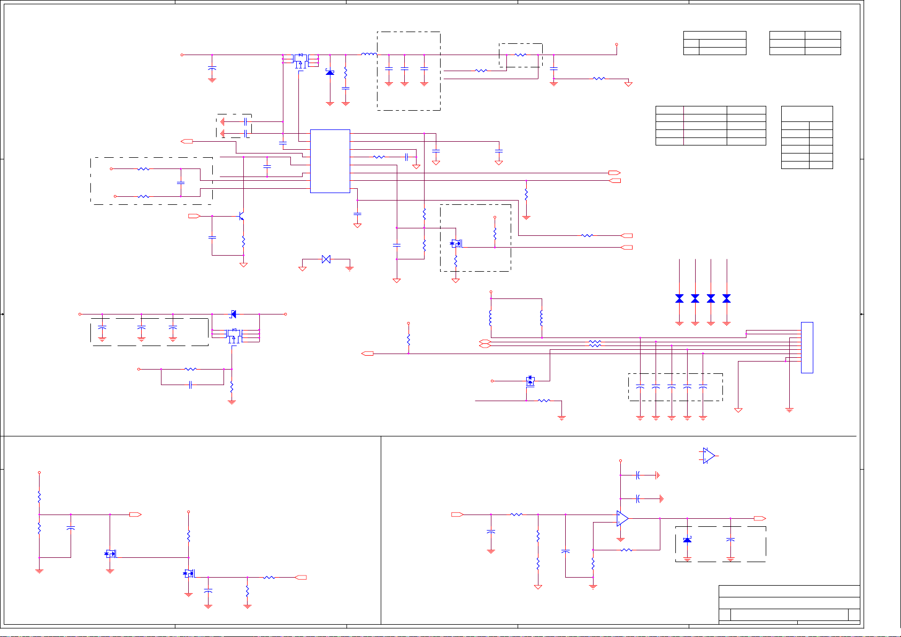901x637 pixels.
Task: Select the large blue IC block in the center
Action: 330,161
